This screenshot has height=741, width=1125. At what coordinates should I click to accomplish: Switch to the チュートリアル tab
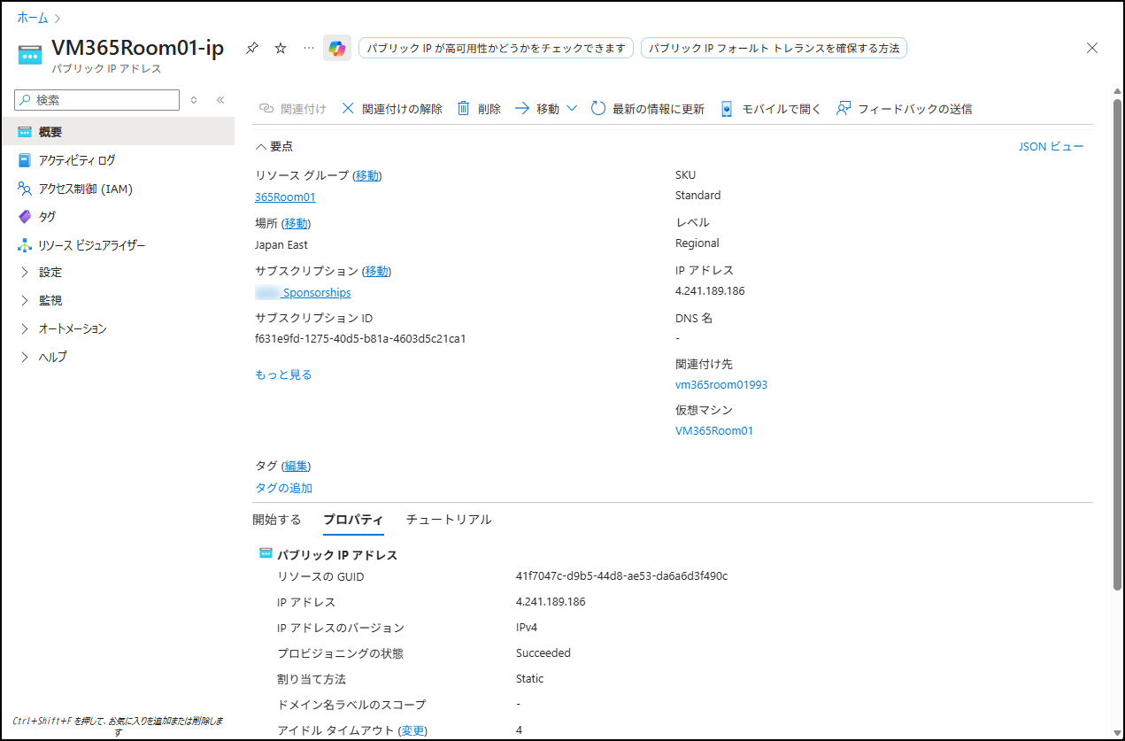click(x=448, y=520)
